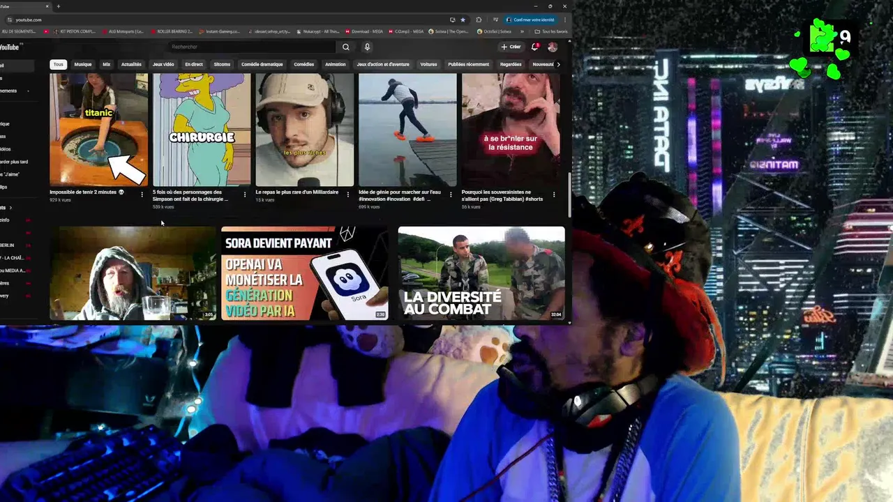Image resolution: width=893 pixels, height=502 pixels.
Task: Open the 'titanic' short thumbnail
Action: point(98,130)
